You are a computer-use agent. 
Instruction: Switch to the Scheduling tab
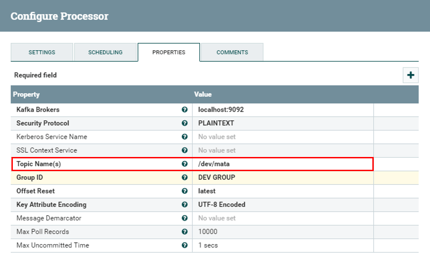(x=105, y=52)
